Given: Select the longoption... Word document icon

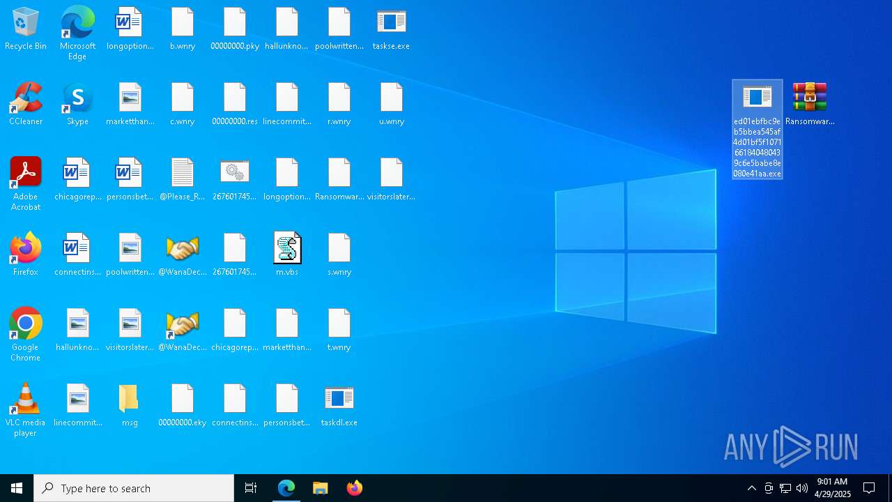Looking at the screenshot, I should point(130,29).
